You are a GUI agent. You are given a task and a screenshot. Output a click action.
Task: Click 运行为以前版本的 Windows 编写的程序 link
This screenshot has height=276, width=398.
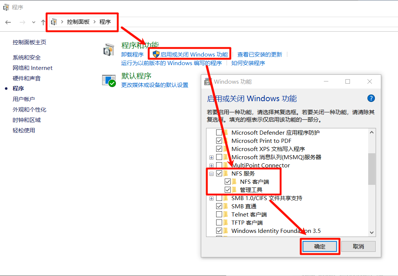(x=171, y=63)
